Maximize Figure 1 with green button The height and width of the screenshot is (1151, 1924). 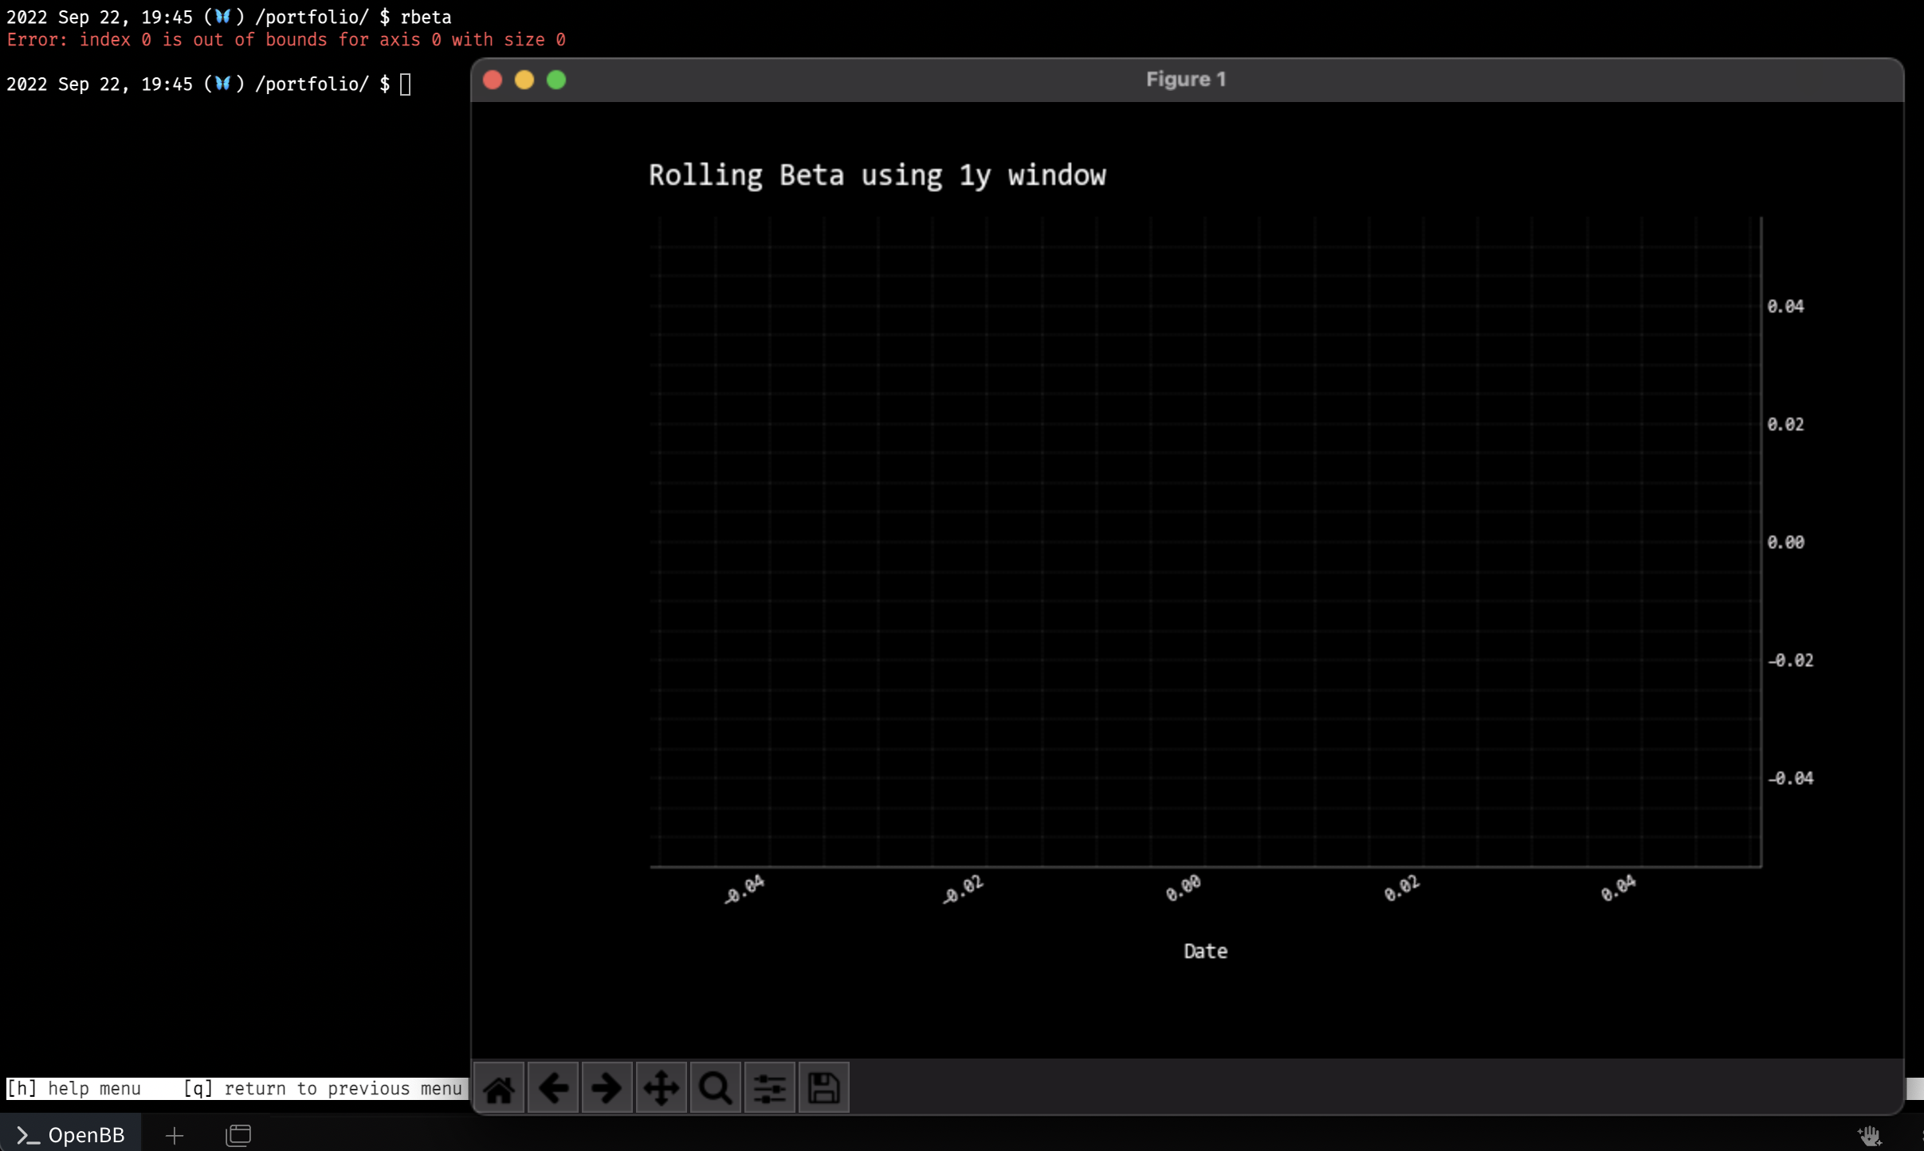pyautogui.click(x=556, y=80)
